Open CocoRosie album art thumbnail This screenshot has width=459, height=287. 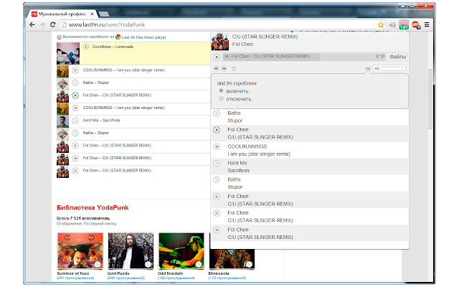pyautogui.click(x=68, y=53)
